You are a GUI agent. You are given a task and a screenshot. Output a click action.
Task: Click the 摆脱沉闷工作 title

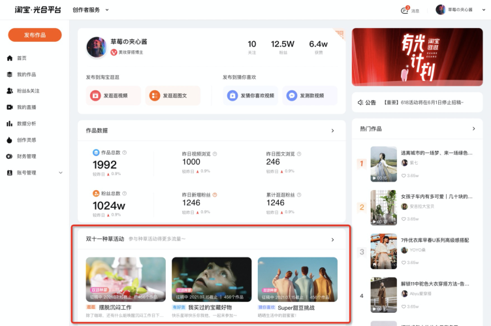115,308
